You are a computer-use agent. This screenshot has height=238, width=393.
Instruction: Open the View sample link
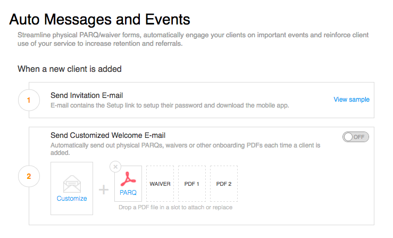tap(351, 100)
